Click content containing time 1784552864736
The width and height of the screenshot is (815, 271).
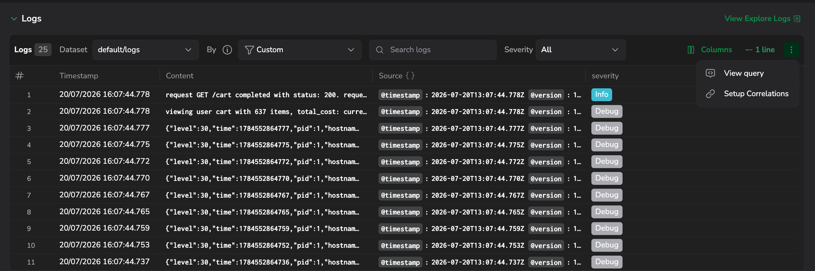(x=262, y=262)
